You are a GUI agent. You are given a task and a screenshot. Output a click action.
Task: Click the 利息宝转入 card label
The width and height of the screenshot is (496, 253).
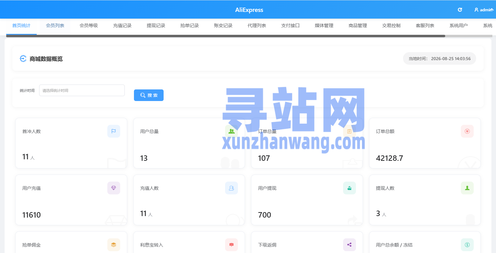152,245
